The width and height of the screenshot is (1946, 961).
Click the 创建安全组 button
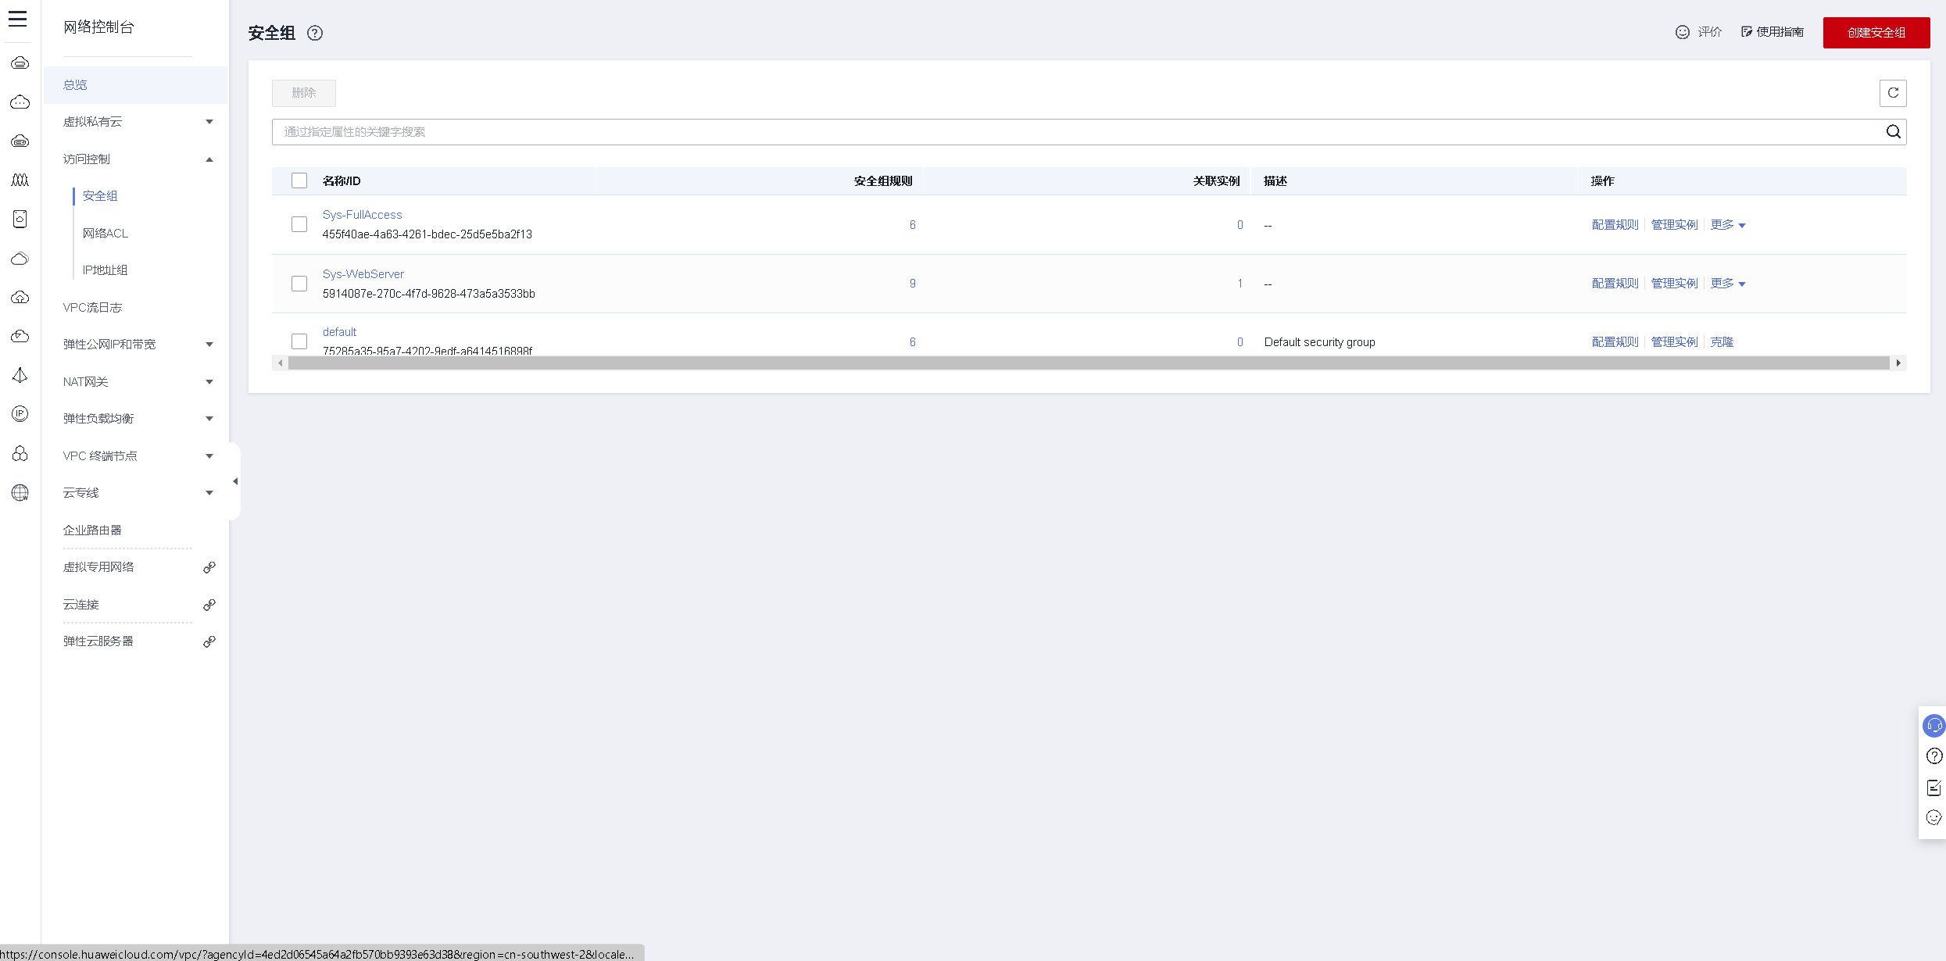point(1876,33)
